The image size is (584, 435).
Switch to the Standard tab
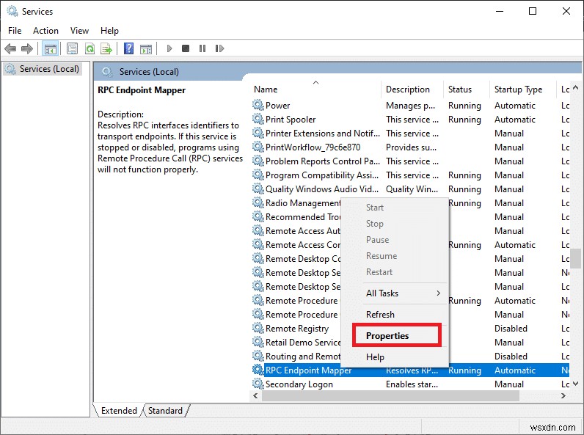click(x=165, y=410)
